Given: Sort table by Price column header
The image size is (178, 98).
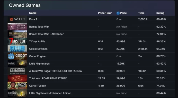Looking at the screenshot, I should (123, 13).
